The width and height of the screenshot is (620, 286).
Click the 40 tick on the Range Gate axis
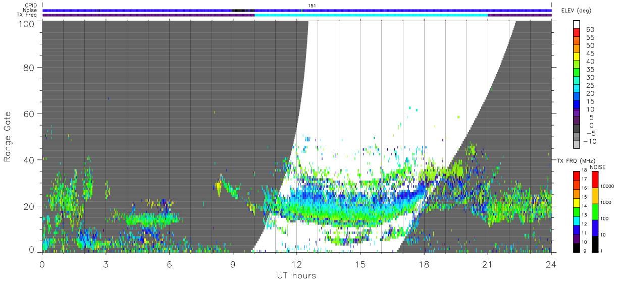28,160
